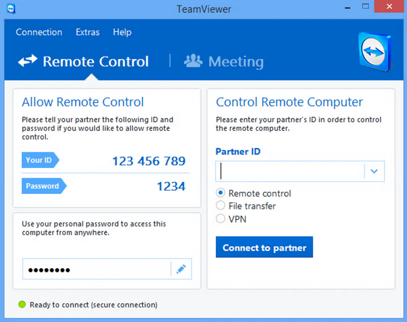
Task: Click the Meeting people icon
Action: 193,60
